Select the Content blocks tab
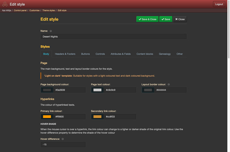The image size is (230, 152). click(145, 54)
